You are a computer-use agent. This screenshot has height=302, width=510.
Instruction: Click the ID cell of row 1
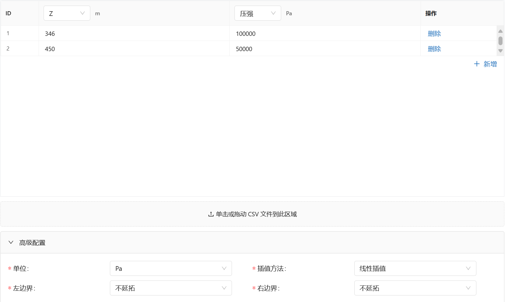(x=20, y=33)
